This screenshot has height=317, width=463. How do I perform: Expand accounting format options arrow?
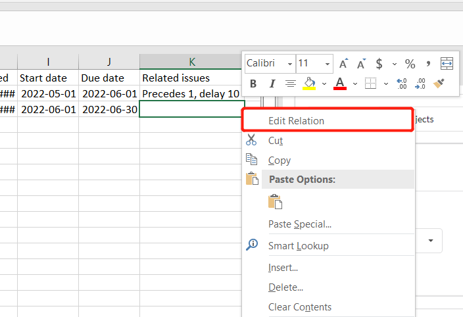(x=395, y=64)
